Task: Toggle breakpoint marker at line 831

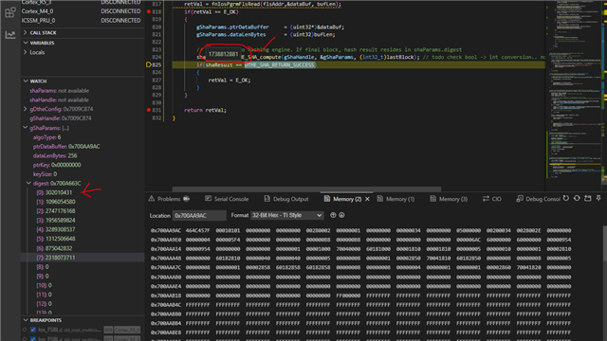Action: pos(149,110)
